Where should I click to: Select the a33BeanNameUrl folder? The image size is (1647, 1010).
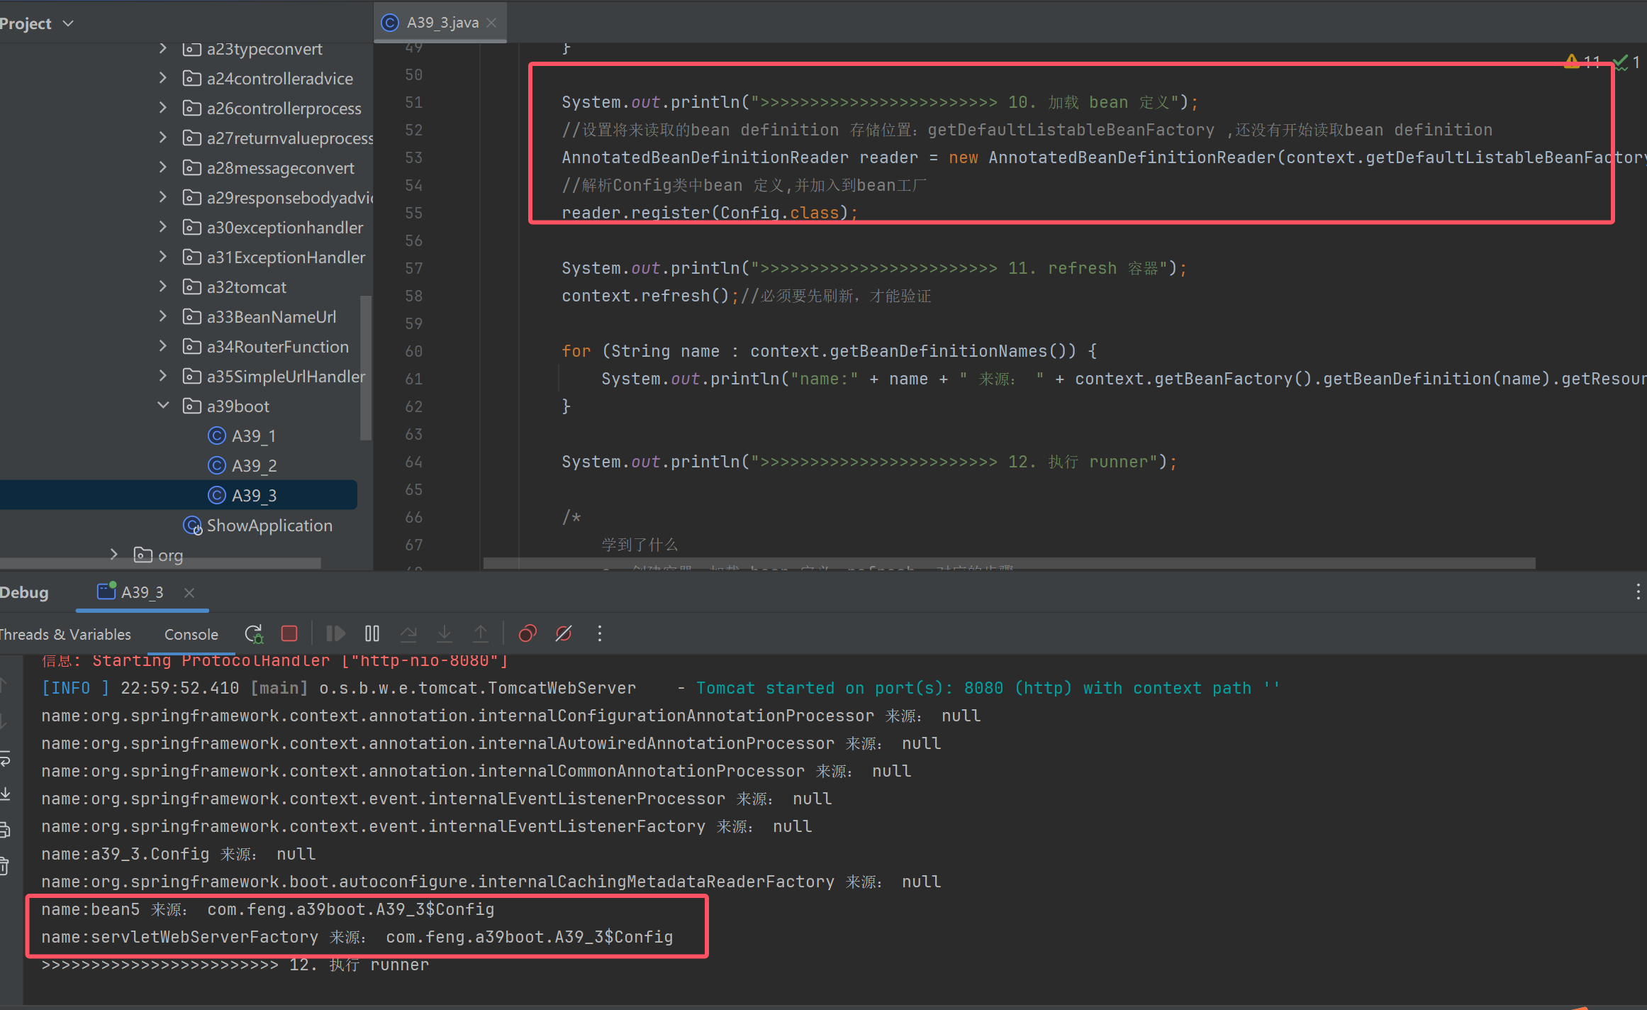click(259, 316)
